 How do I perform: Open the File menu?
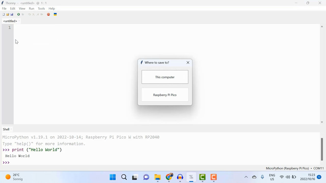(x=4, y=8)
